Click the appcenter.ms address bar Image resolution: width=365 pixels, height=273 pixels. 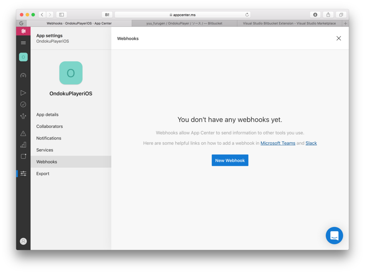click(x=182, y=15)
